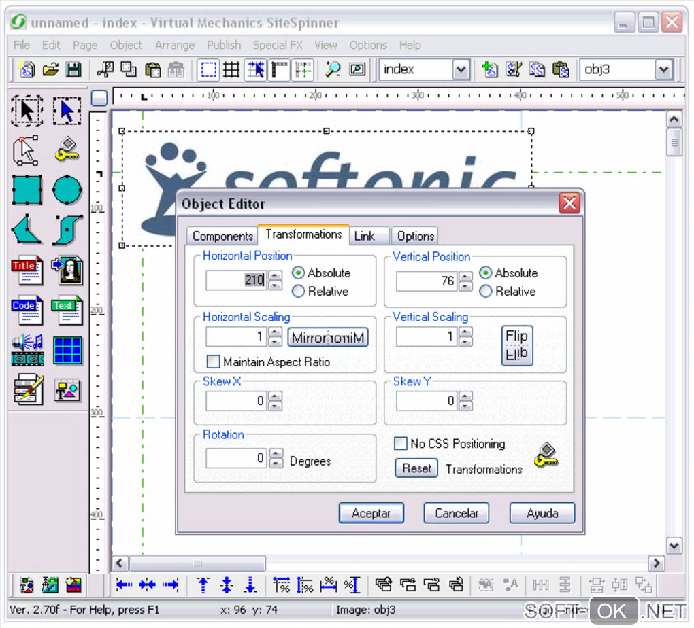Insert a table with blue grid icon

pos(67,350)
